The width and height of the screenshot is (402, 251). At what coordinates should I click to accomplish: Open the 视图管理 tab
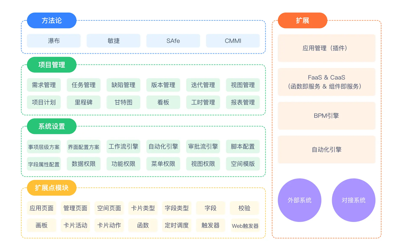[243, 85]
